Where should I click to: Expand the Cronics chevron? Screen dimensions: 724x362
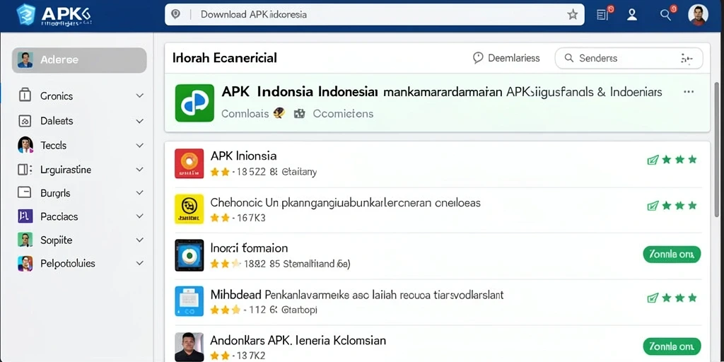139,96
